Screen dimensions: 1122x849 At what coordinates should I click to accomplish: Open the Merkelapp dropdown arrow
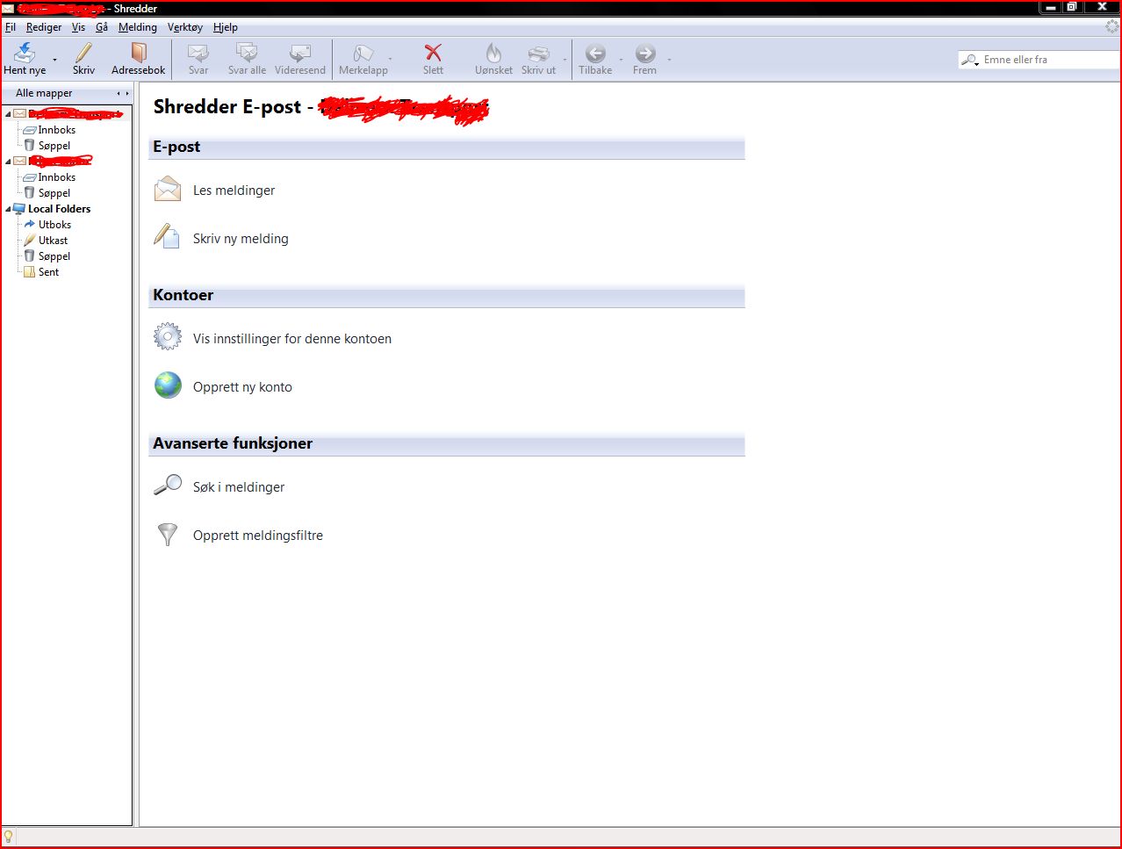click(390, 60)
